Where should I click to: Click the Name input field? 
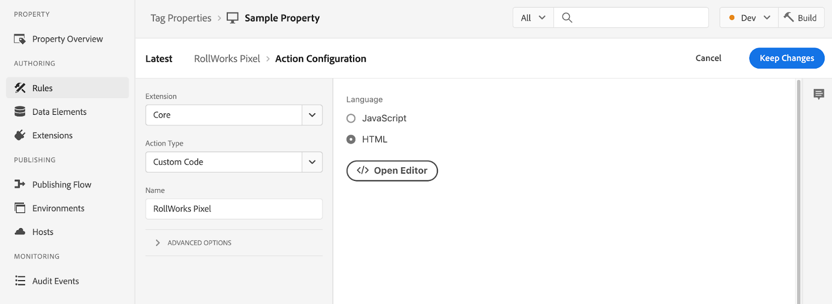(233, 209)
